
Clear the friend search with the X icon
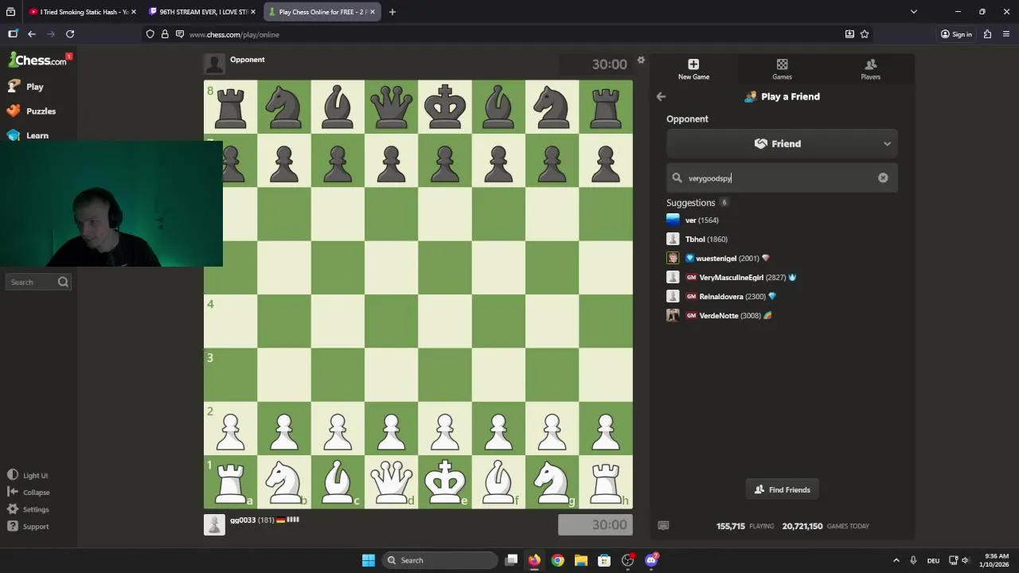click(883, 178)
